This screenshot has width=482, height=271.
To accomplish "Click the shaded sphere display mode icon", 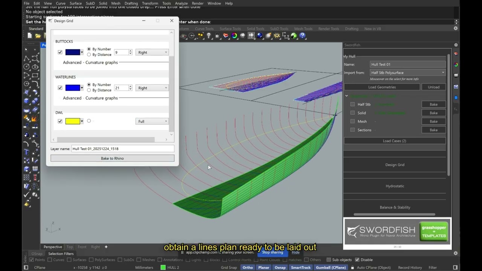I will [243, 36].
